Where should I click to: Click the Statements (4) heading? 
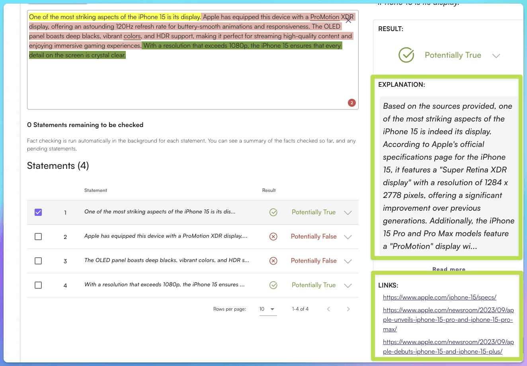pos(58,166)
